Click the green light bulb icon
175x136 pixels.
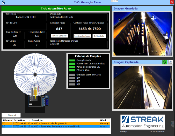pyautogui.click(x=164, y=62)
